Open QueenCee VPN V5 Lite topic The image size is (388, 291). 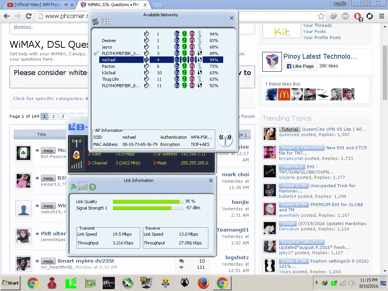(x=334, y=129)
